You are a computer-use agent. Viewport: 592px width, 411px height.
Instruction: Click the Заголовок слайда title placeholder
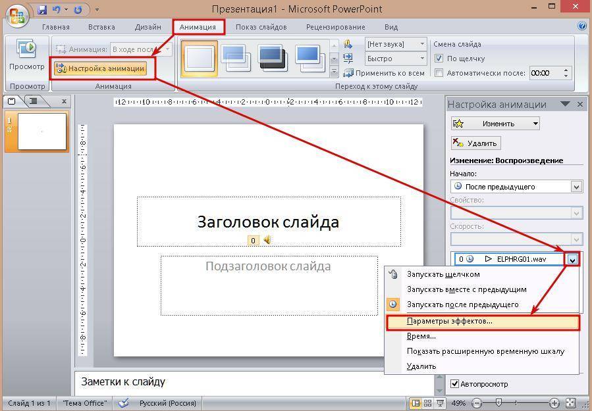click(269, 222)
